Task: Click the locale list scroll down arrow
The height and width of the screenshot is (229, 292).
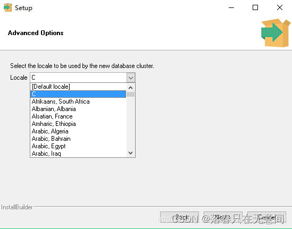Action: [x=130, y=153]
